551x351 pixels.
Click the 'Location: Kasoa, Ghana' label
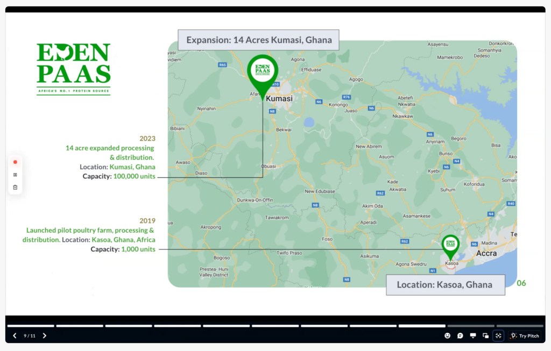(x=445, y=285)
